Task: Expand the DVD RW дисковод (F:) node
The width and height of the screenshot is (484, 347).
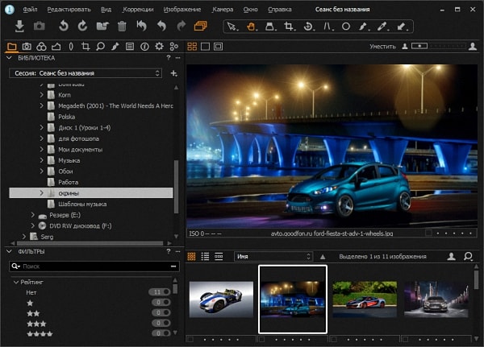Action: [x=33, y=225]
